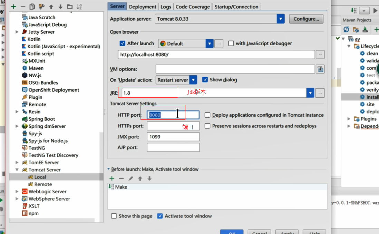379x234 pixels.
Task: Move the configuration down in the toolbar
Action: click(60, 7)
